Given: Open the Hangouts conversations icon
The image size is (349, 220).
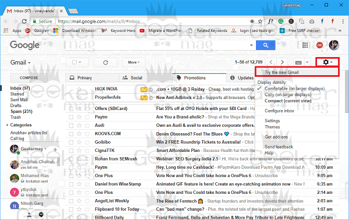Looking at the screenshot, I should point(41,214).
